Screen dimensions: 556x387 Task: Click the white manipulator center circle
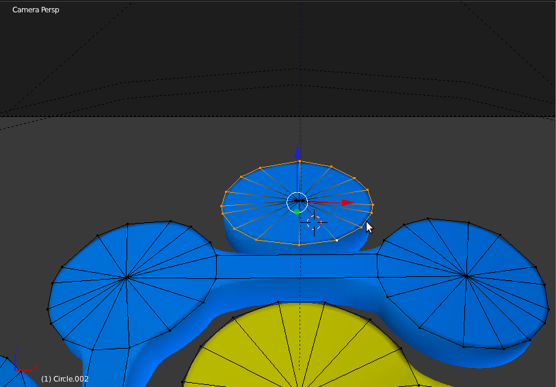pyautogui.click(x=297, y=202)
